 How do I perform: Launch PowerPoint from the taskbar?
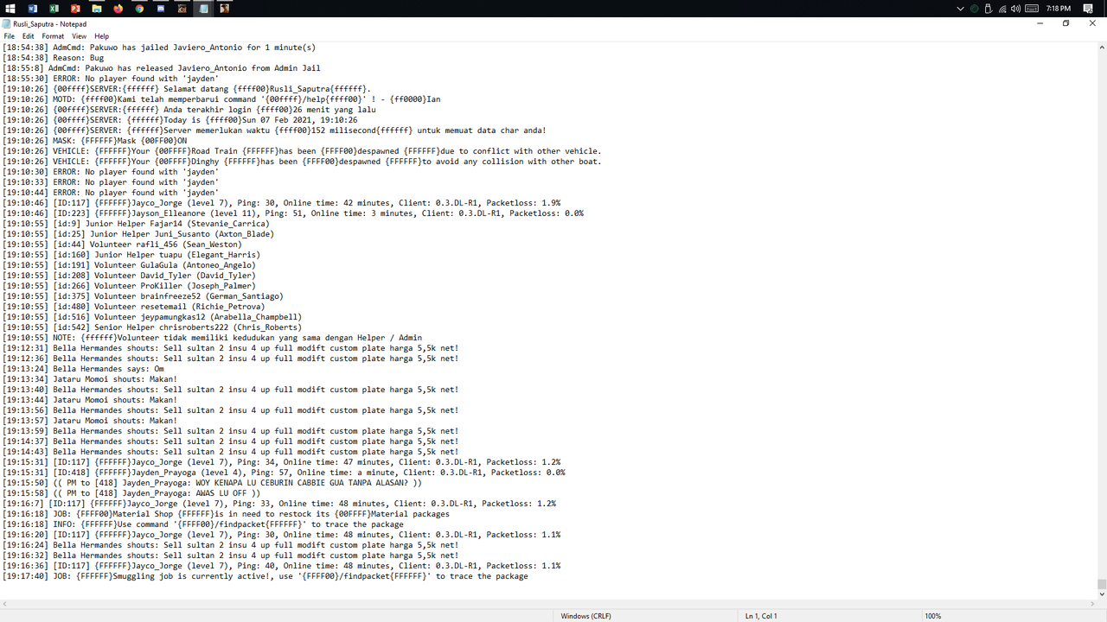pyautogui.click(x=75, y=8)
